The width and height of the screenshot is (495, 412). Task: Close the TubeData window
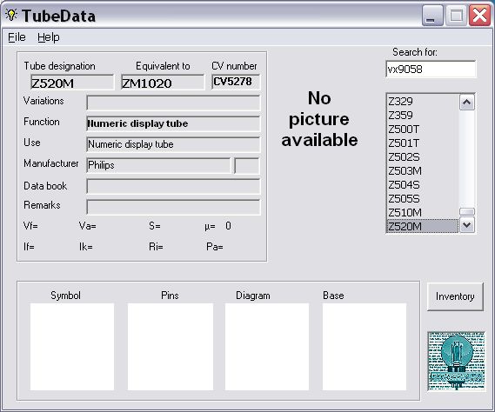click(x=480, y=15)
